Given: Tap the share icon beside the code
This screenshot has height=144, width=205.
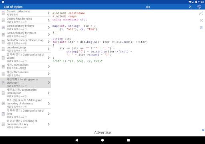Looking at the screenshot, I should pos(201,13).
